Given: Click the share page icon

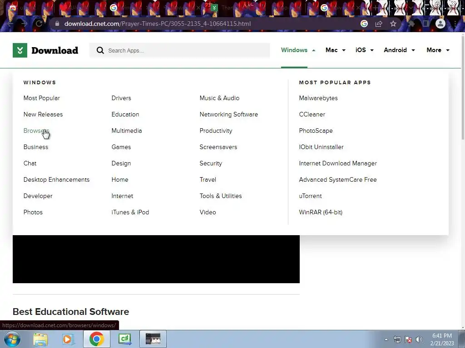Looking at the screenshot, I should 379,24.
